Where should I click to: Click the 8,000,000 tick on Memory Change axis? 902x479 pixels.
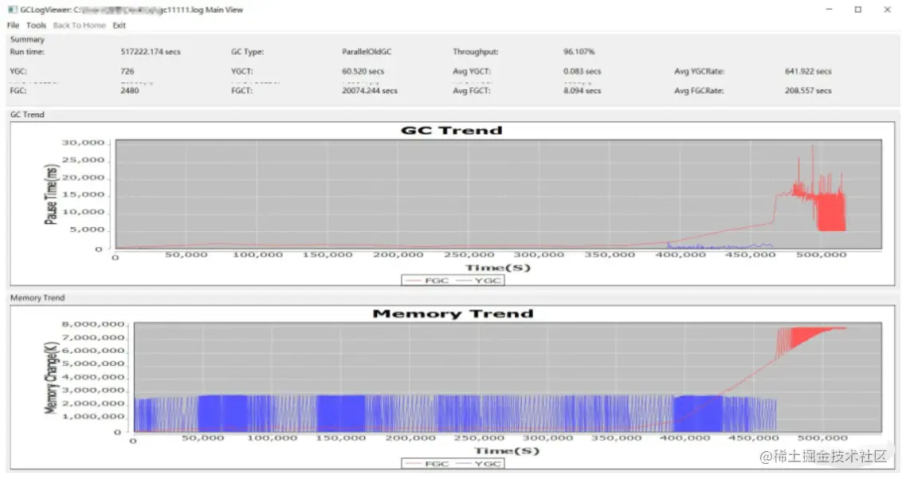click(x=93, y=324)
